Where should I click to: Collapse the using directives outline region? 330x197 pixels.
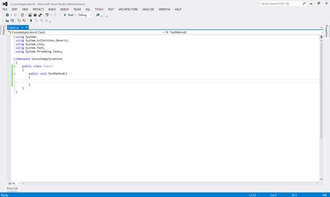[x=14, y=37]
